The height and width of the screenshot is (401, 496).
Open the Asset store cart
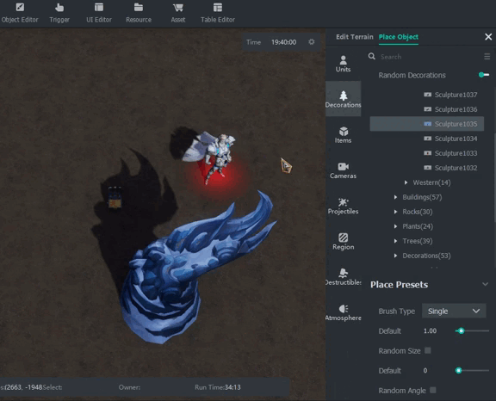click(x=177, y=13)
